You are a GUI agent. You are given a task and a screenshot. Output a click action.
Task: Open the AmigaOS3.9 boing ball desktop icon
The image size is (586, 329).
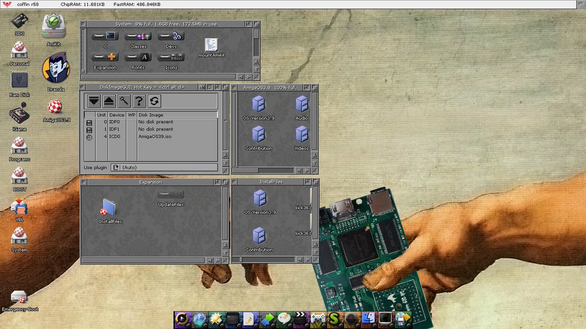pos(56,111)
